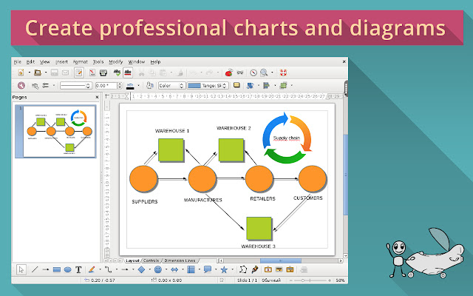
Task: Click the line width spinner arrows
Action: coord(120,86)
